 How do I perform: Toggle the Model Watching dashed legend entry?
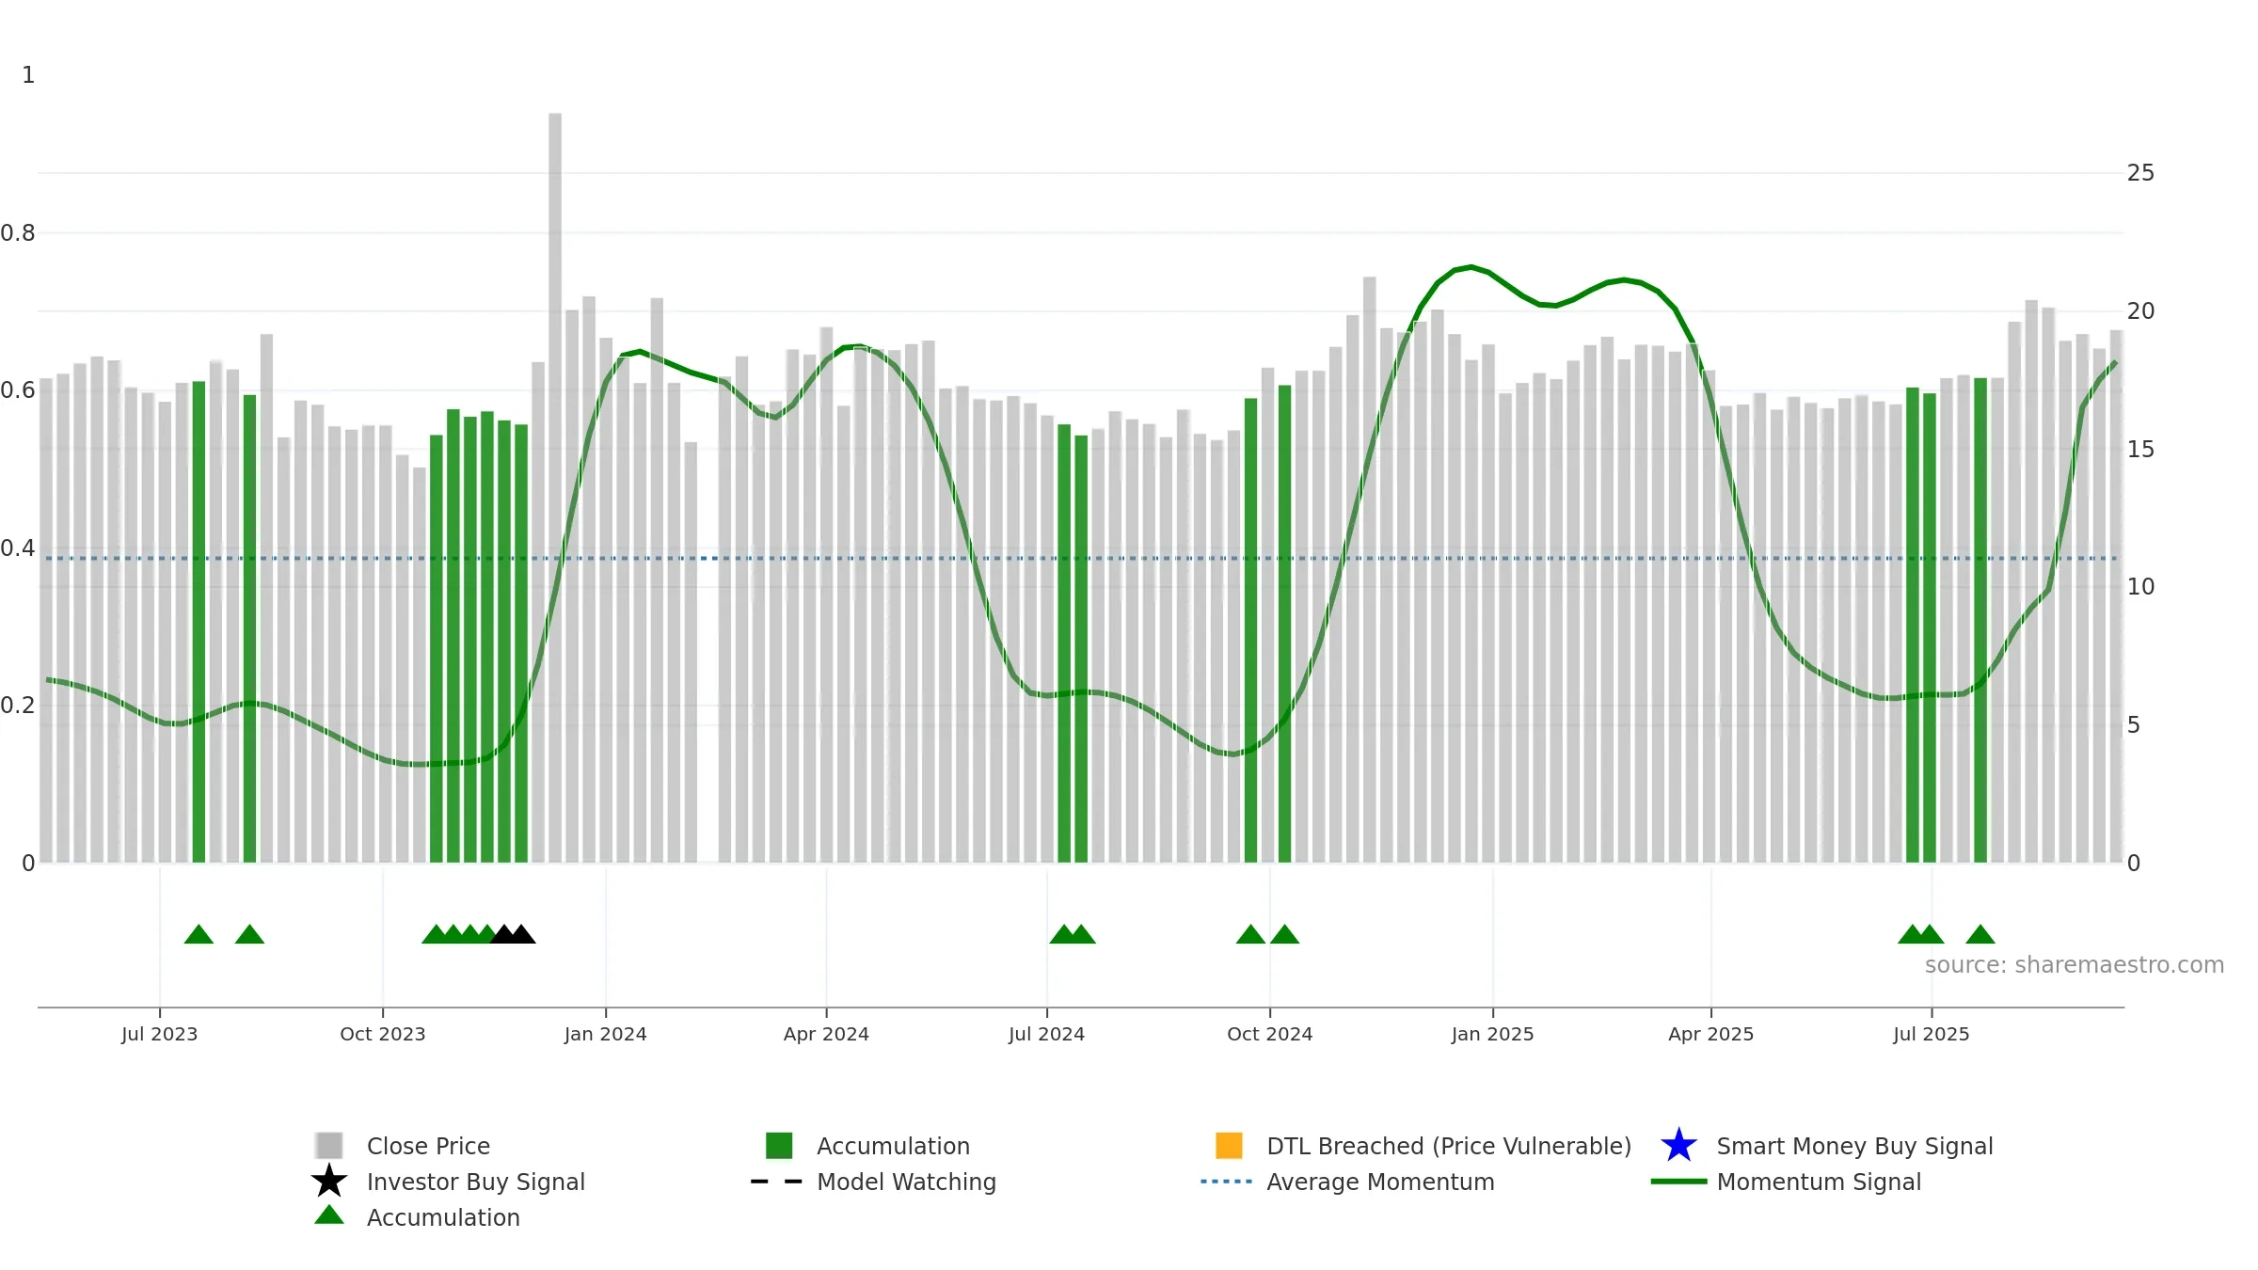pos(873,1182)
